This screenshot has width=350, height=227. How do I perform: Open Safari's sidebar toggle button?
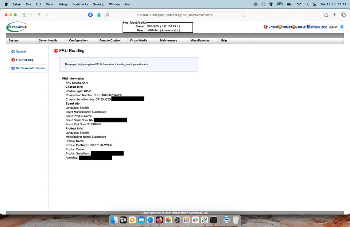[25, 15]
